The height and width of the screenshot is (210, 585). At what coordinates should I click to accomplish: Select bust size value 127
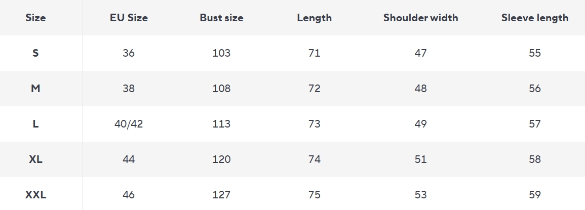pos(221,195)
